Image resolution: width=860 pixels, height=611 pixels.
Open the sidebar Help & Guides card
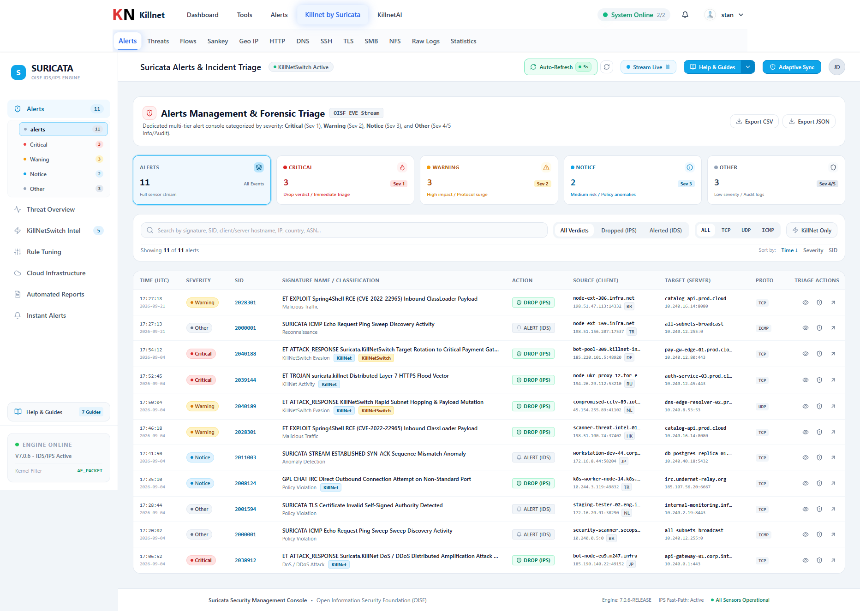[x=59, y=412]
